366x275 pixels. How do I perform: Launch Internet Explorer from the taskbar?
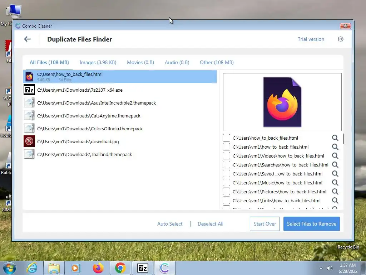[x=32, y=268]
